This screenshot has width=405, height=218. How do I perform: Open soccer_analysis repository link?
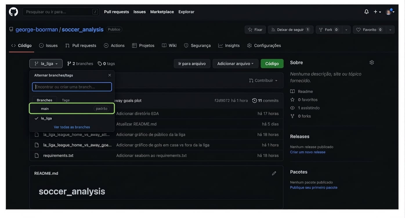click(x=82, y=30)
